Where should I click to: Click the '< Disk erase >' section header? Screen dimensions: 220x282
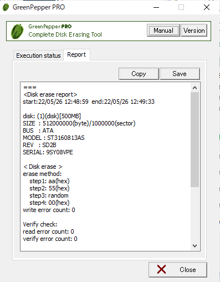click(x=43, y=167)
